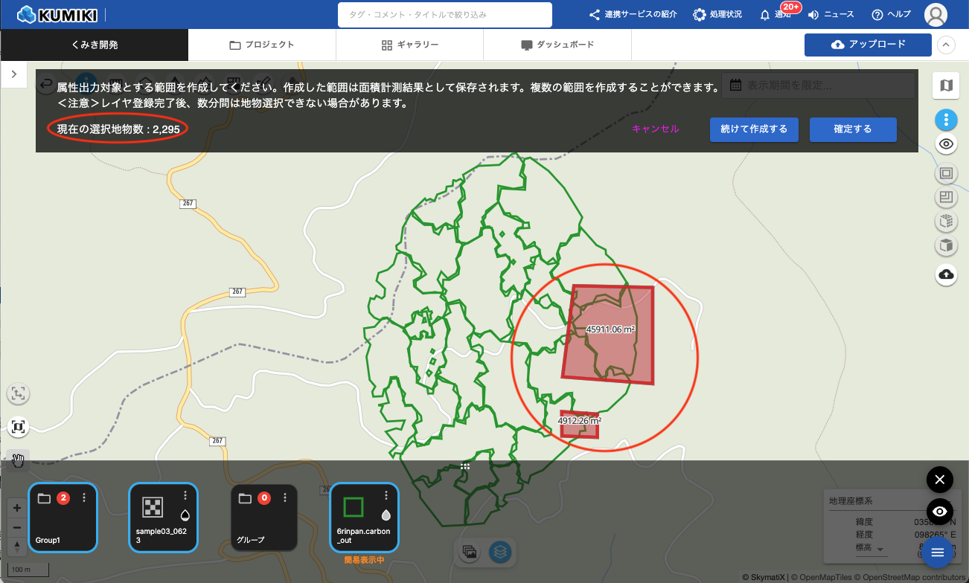Viewport: 969px width, 583px height.
Task: Open the notifications bell icon
Action: coord(765,15)
